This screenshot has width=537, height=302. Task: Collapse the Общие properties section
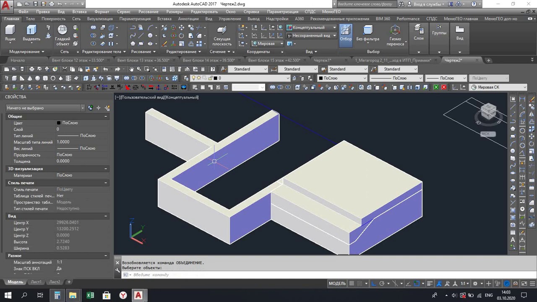106,116
